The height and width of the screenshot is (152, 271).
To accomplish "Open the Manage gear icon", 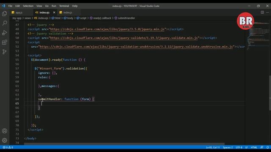I will 5,140.
